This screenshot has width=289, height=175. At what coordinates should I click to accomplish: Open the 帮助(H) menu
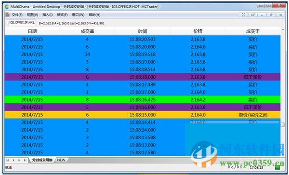pos(94,15)
